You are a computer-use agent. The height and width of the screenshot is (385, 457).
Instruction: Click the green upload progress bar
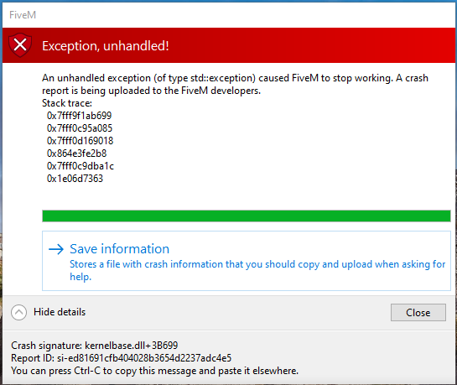[x=247, y=216]
